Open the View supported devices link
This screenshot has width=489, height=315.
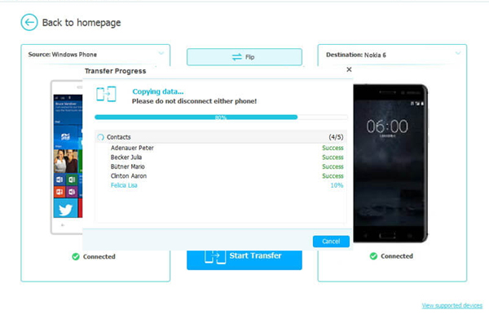pos(452,305)
